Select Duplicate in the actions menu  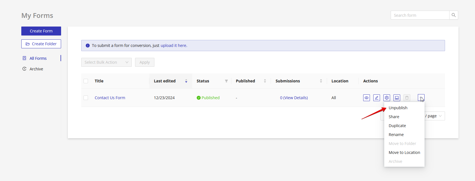click(x=397, y=126)
